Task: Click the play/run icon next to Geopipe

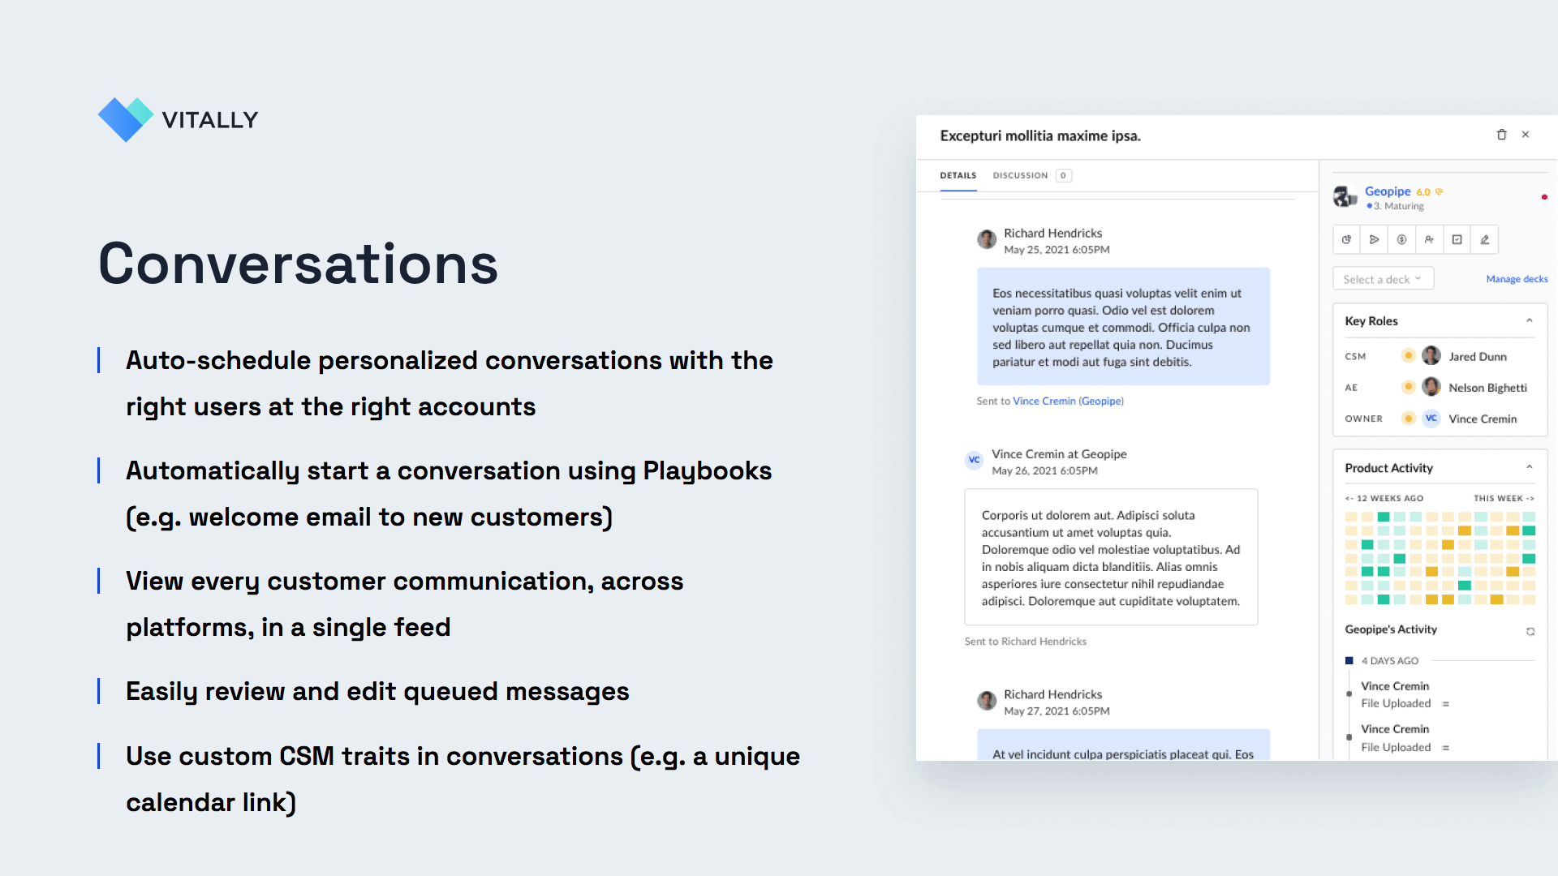Action: pyautogui.click(x=1374, y=239)
